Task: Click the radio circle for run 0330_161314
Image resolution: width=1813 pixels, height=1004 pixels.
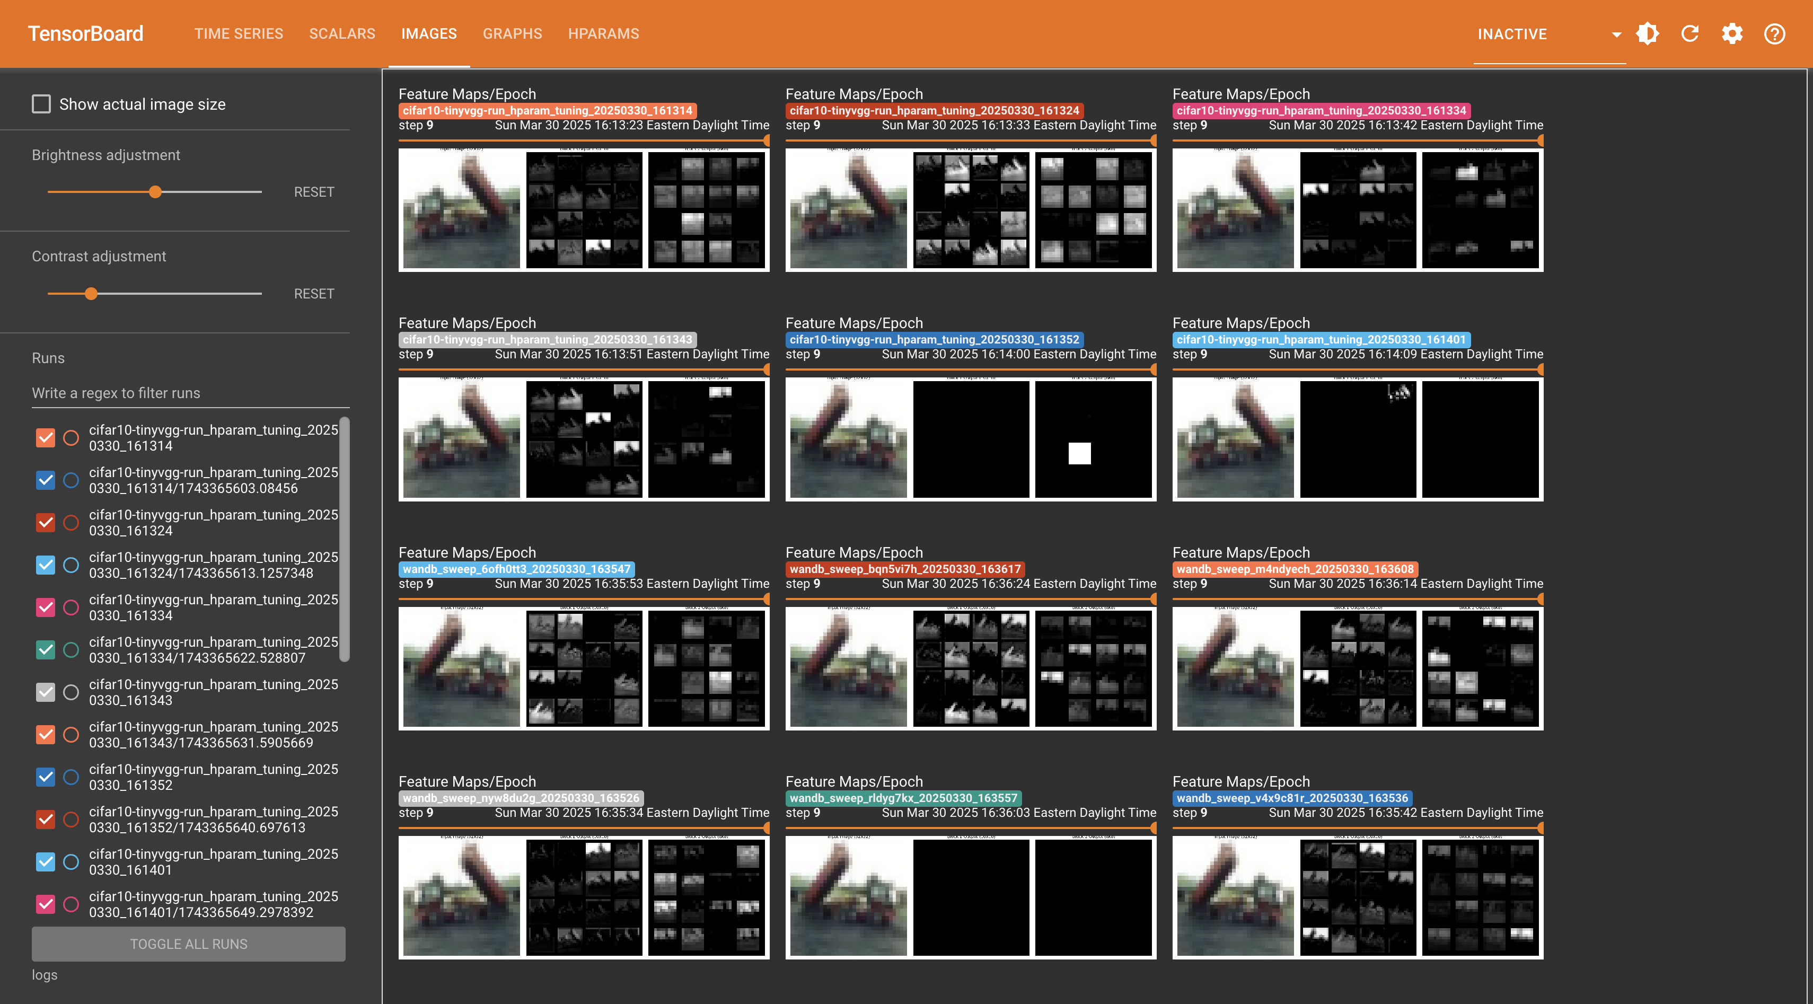Action: 71,438
